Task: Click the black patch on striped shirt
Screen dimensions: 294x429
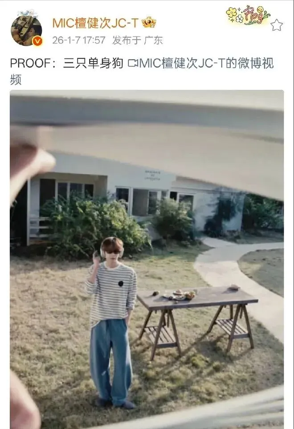Action: click(121, 283)
